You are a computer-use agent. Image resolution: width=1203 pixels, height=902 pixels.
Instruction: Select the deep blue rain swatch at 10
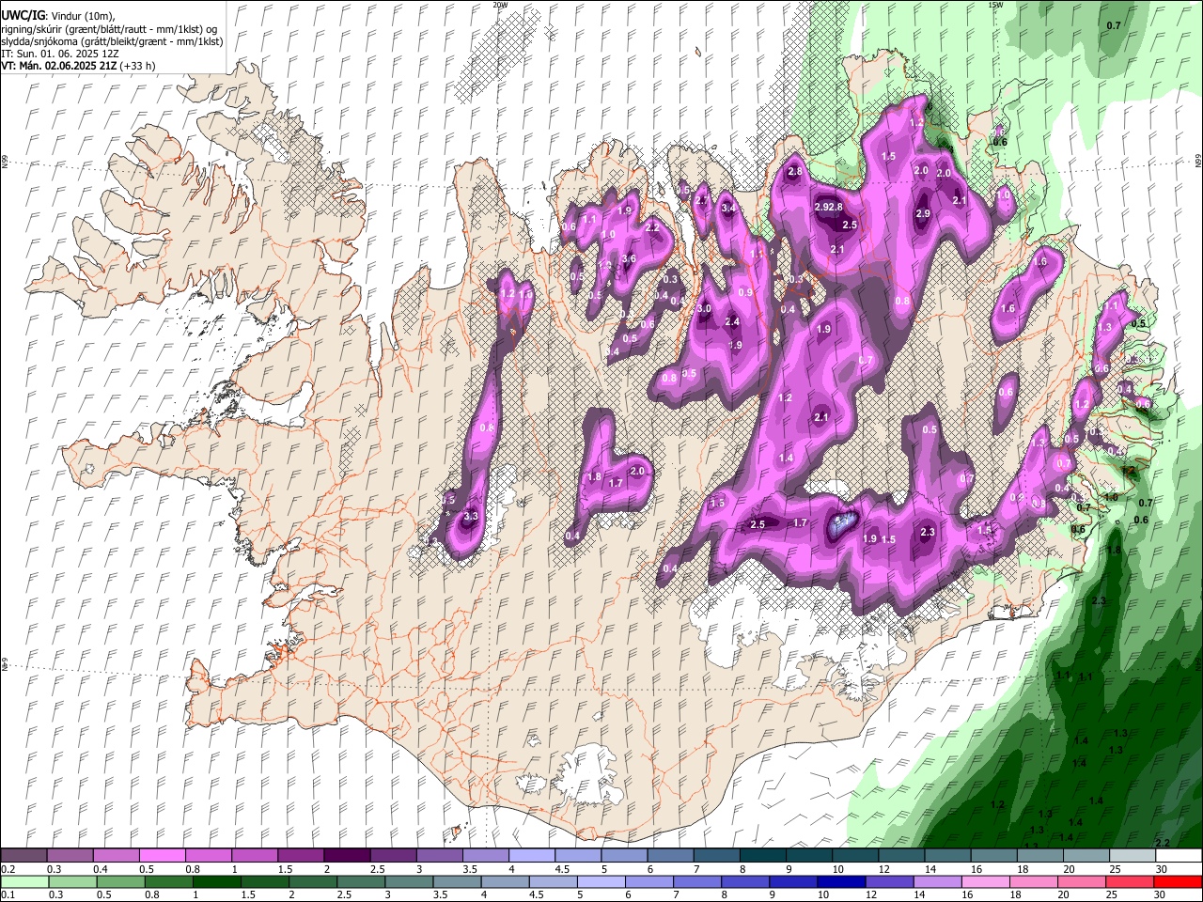pyautogui.click(x=840, y=881)
